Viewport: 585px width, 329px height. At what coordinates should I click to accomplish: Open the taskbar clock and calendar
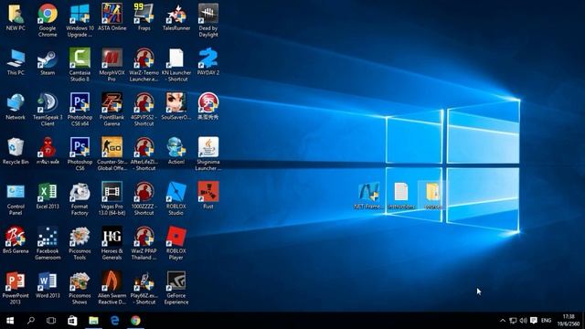[x=569, y=321]
